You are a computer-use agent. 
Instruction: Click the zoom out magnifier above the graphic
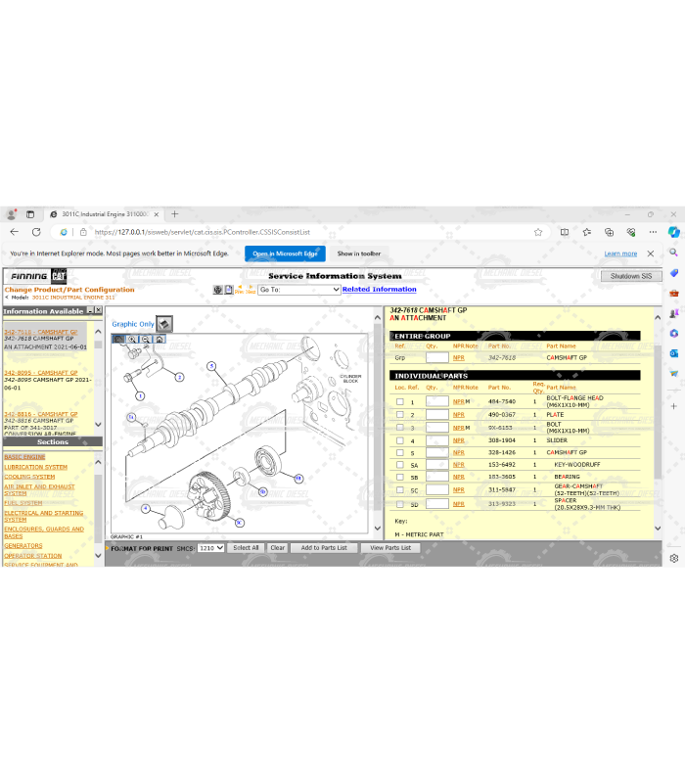tap(146, 340)
